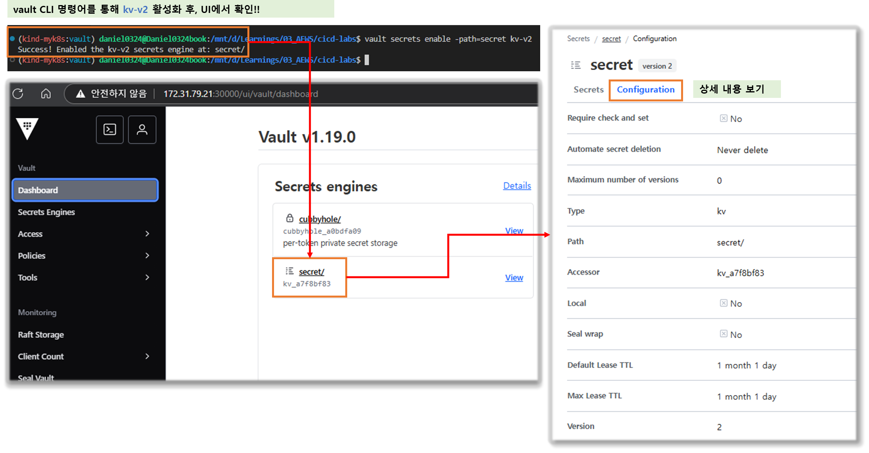Viewport: 869px width, 453px height.
Task: Select Dashboard in Vault sidebar
Action: tap(85, 190)
